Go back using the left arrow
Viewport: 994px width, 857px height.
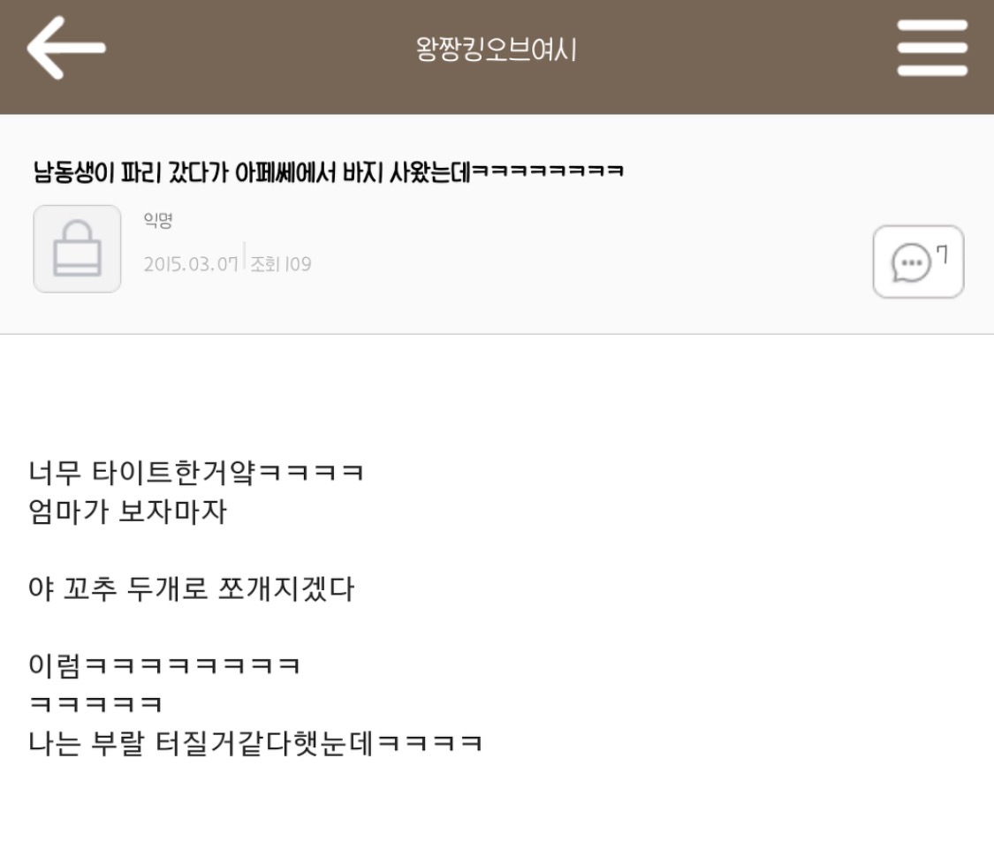point(66,49)
